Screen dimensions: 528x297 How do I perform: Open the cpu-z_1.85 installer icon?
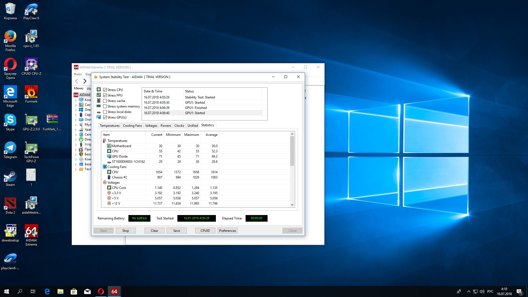[31, 39]
